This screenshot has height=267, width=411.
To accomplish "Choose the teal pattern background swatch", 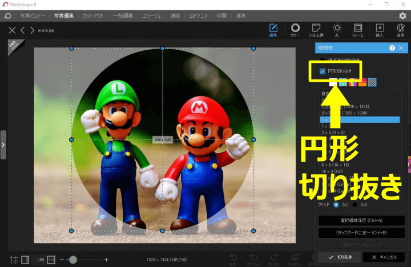I will point(343,82).
